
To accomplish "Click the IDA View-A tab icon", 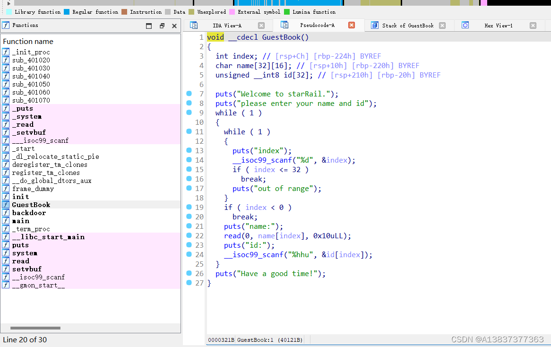I will point(194,25).
